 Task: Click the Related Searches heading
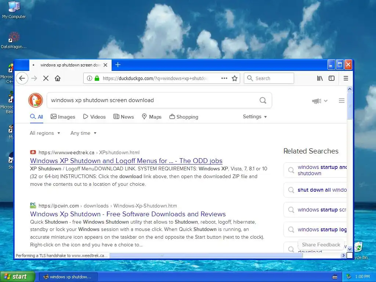pos(311,151)
